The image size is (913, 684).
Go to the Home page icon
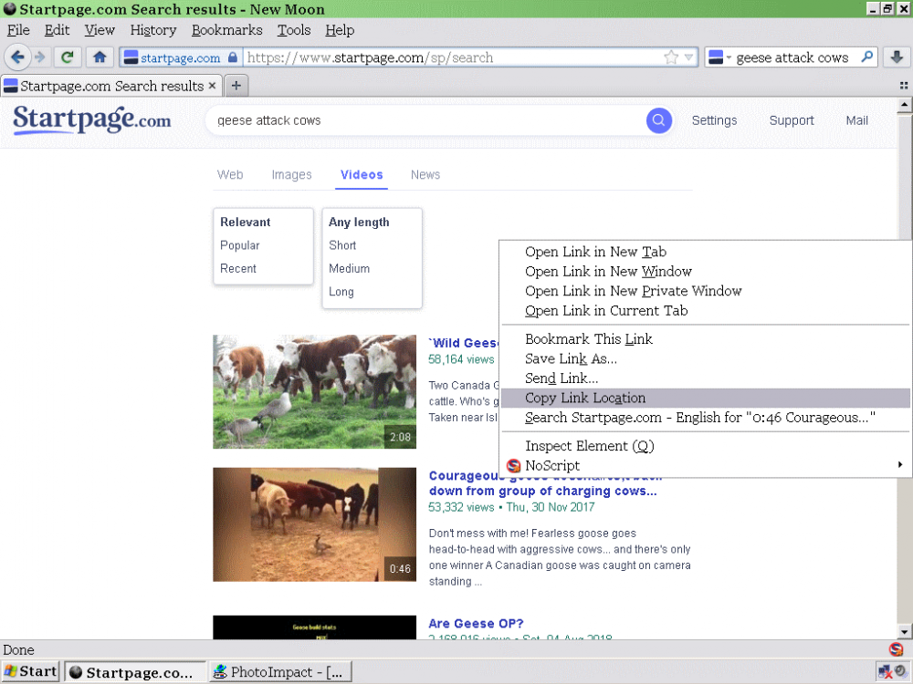pos(100,57)
